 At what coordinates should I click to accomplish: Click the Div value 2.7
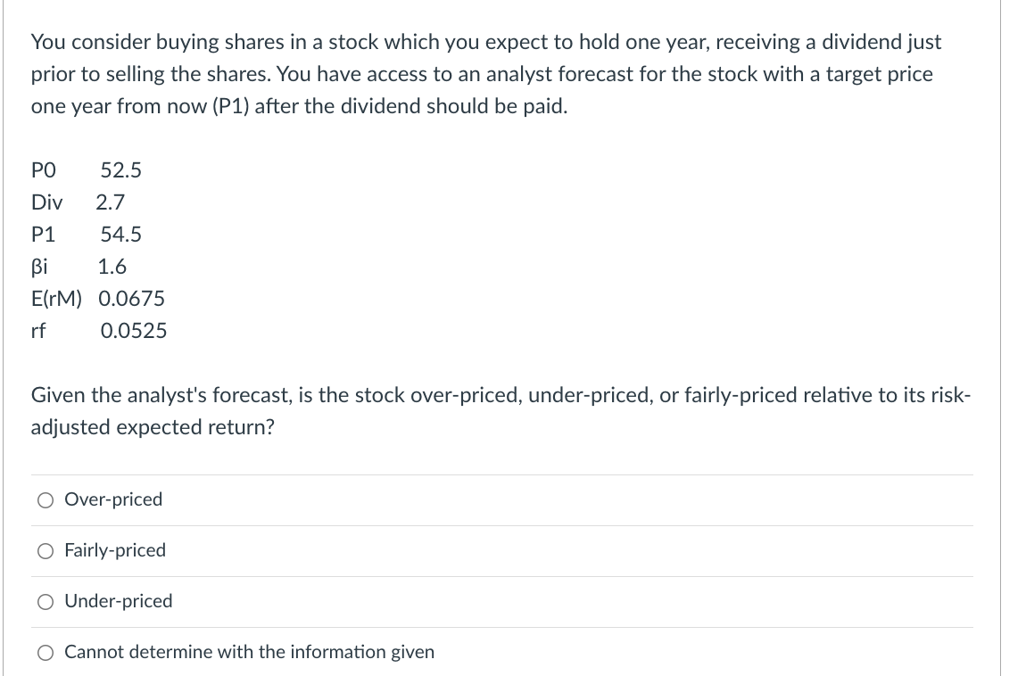click(111, 202)
